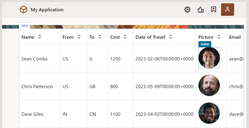Click the cube application logo icon
The width and height of the screenshot is (249, 128).
24,10
